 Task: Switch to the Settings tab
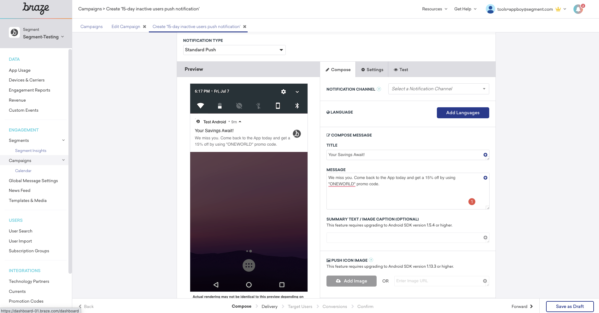click(372, 69)
